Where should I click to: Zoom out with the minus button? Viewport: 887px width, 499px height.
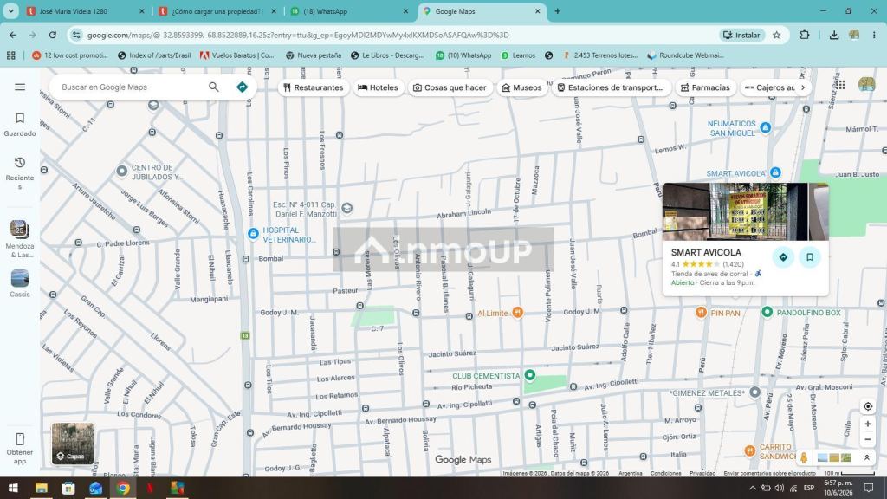pyautogui.click(x=868, y=439)
